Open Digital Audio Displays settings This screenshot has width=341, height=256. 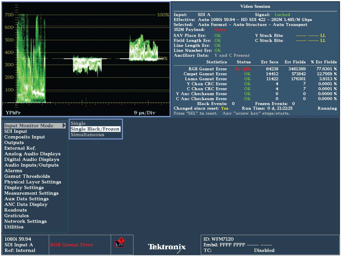pyautogui.click(x=32, y=159)
